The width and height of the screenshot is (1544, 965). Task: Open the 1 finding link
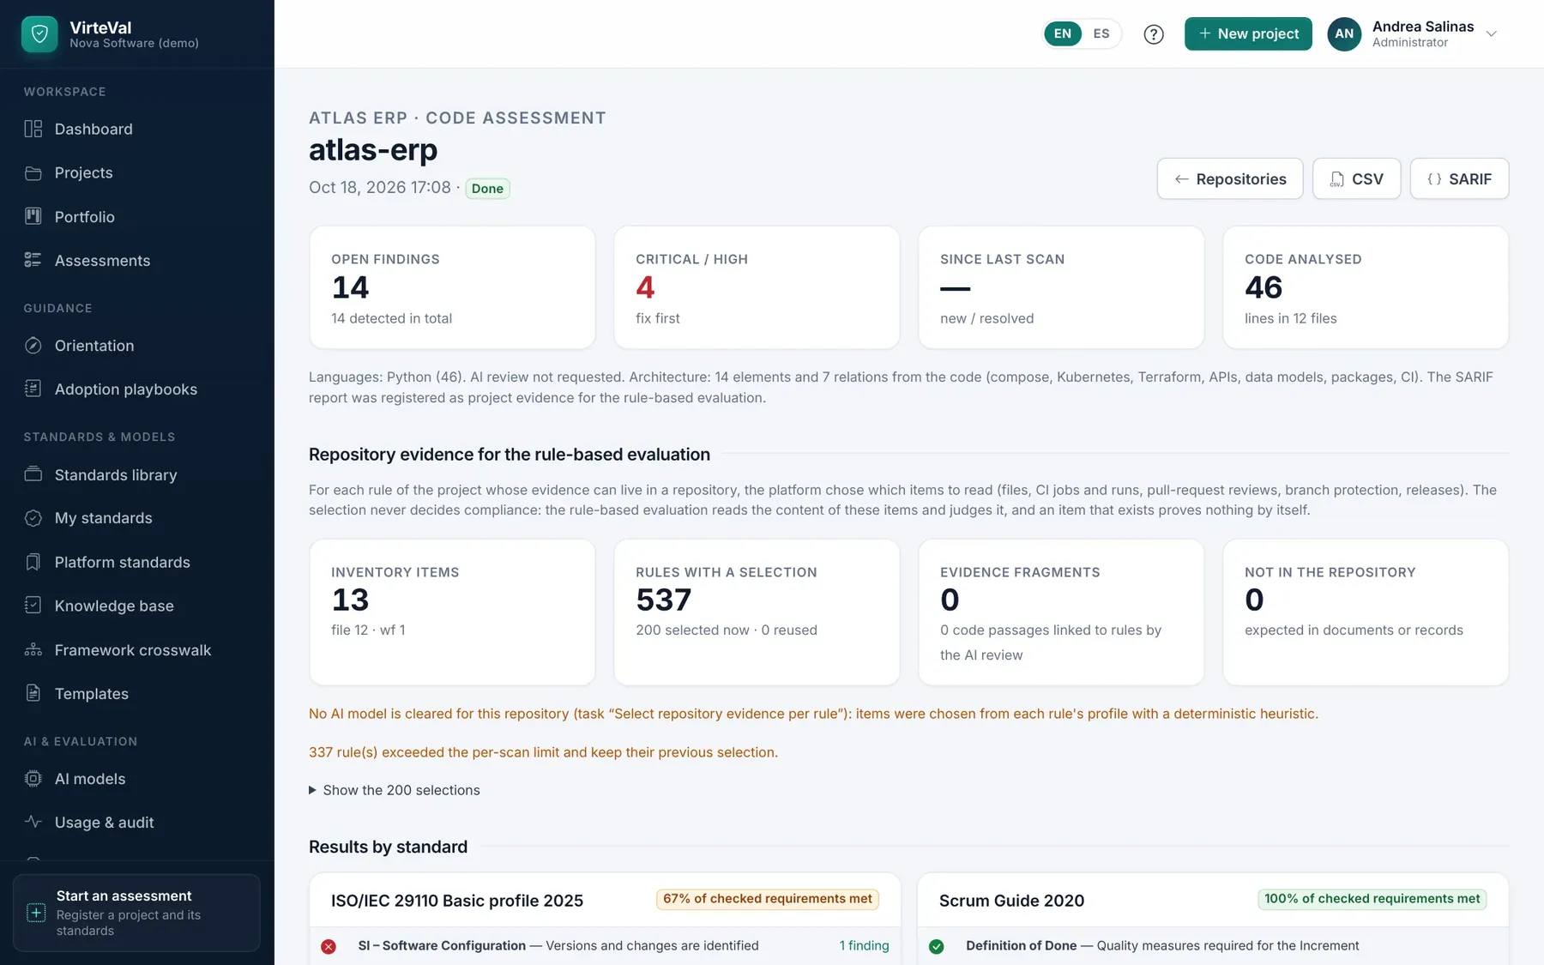click(x=864, y=945)
